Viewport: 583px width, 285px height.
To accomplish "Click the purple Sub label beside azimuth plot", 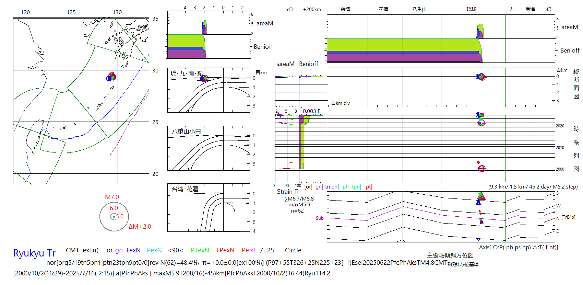I will tap(320, 218).
